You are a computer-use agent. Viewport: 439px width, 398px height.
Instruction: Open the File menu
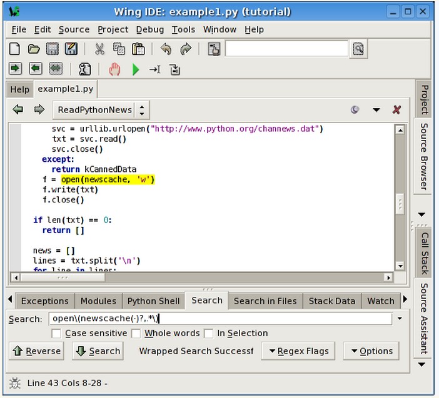click(19, 29)
